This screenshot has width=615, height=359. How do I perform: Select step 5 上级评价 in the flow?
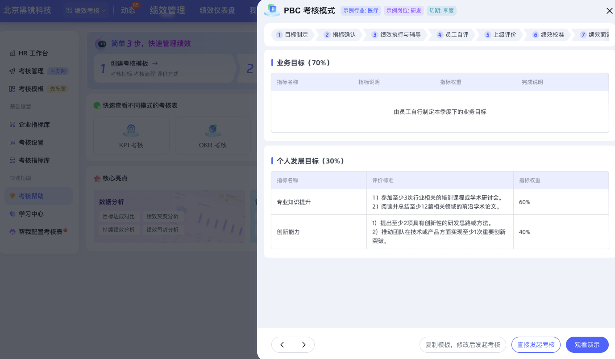pos(500,35)
